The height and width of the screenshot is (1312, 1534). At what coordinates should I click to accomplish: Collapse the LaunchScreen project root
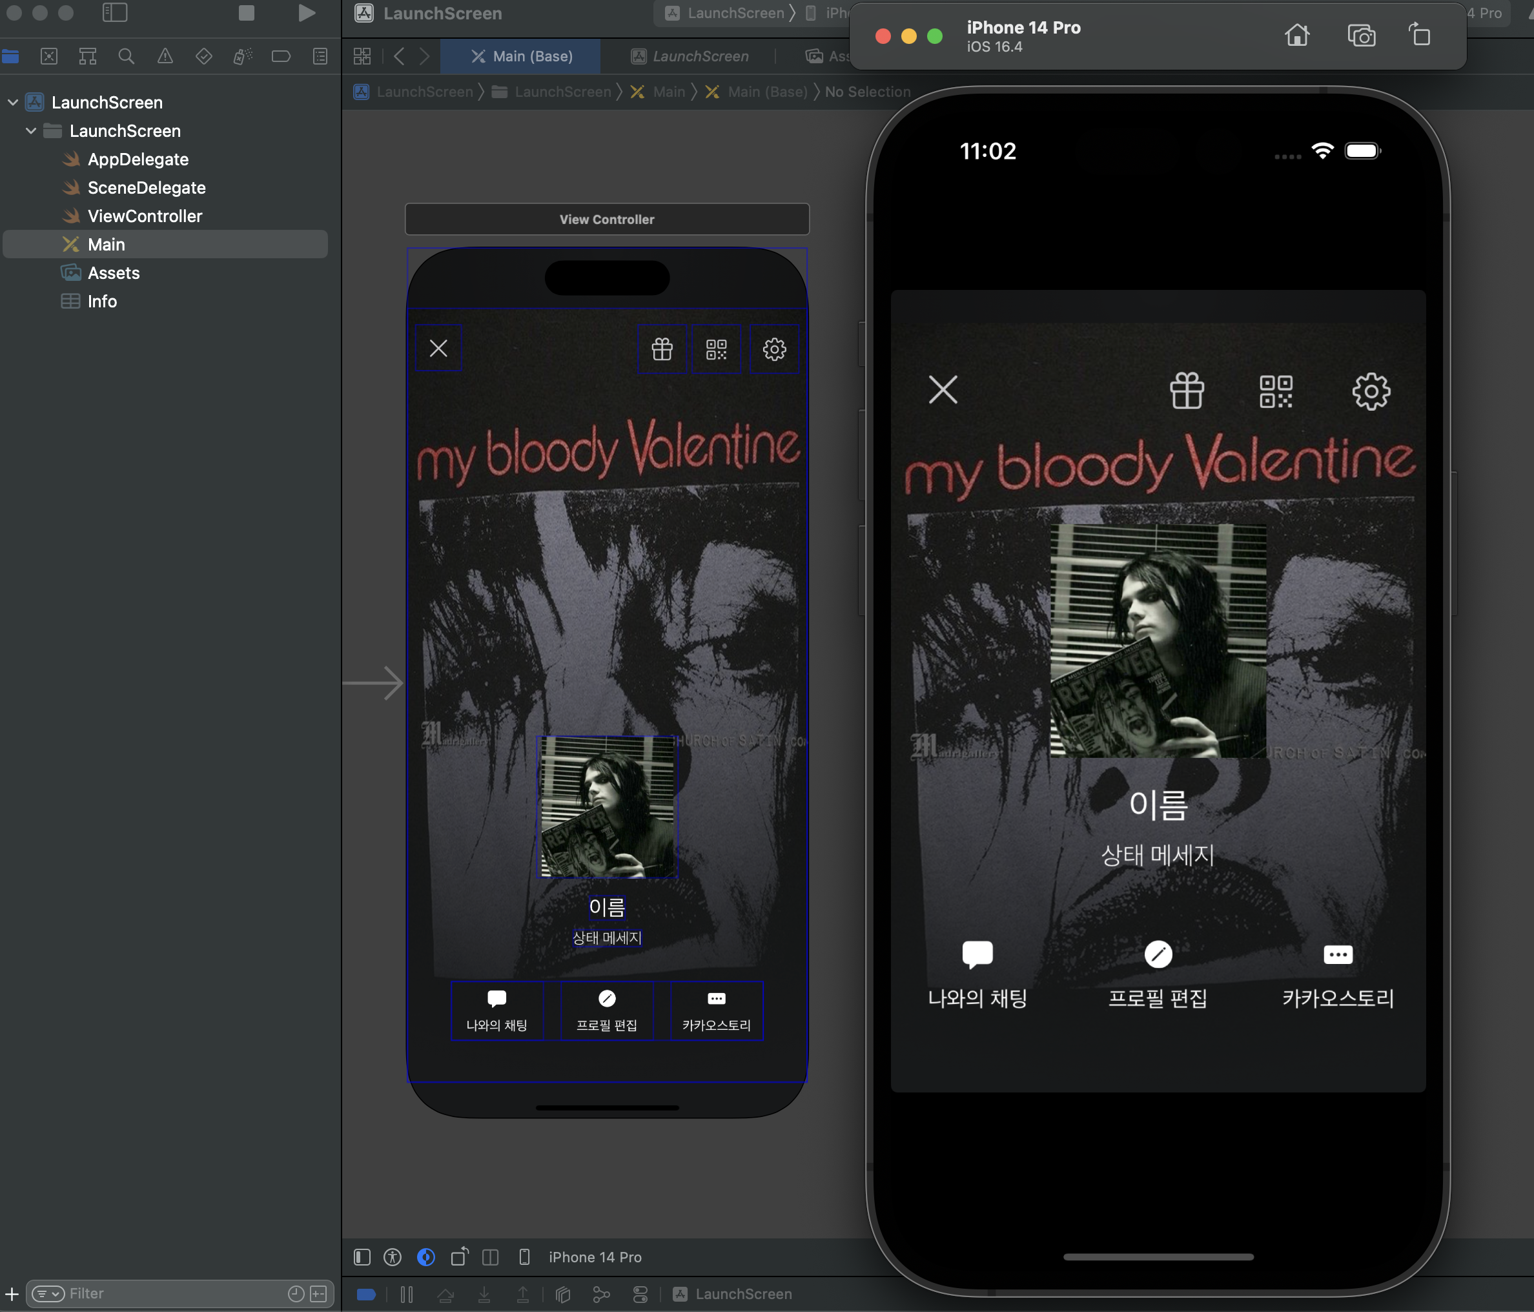coord(12,102)
